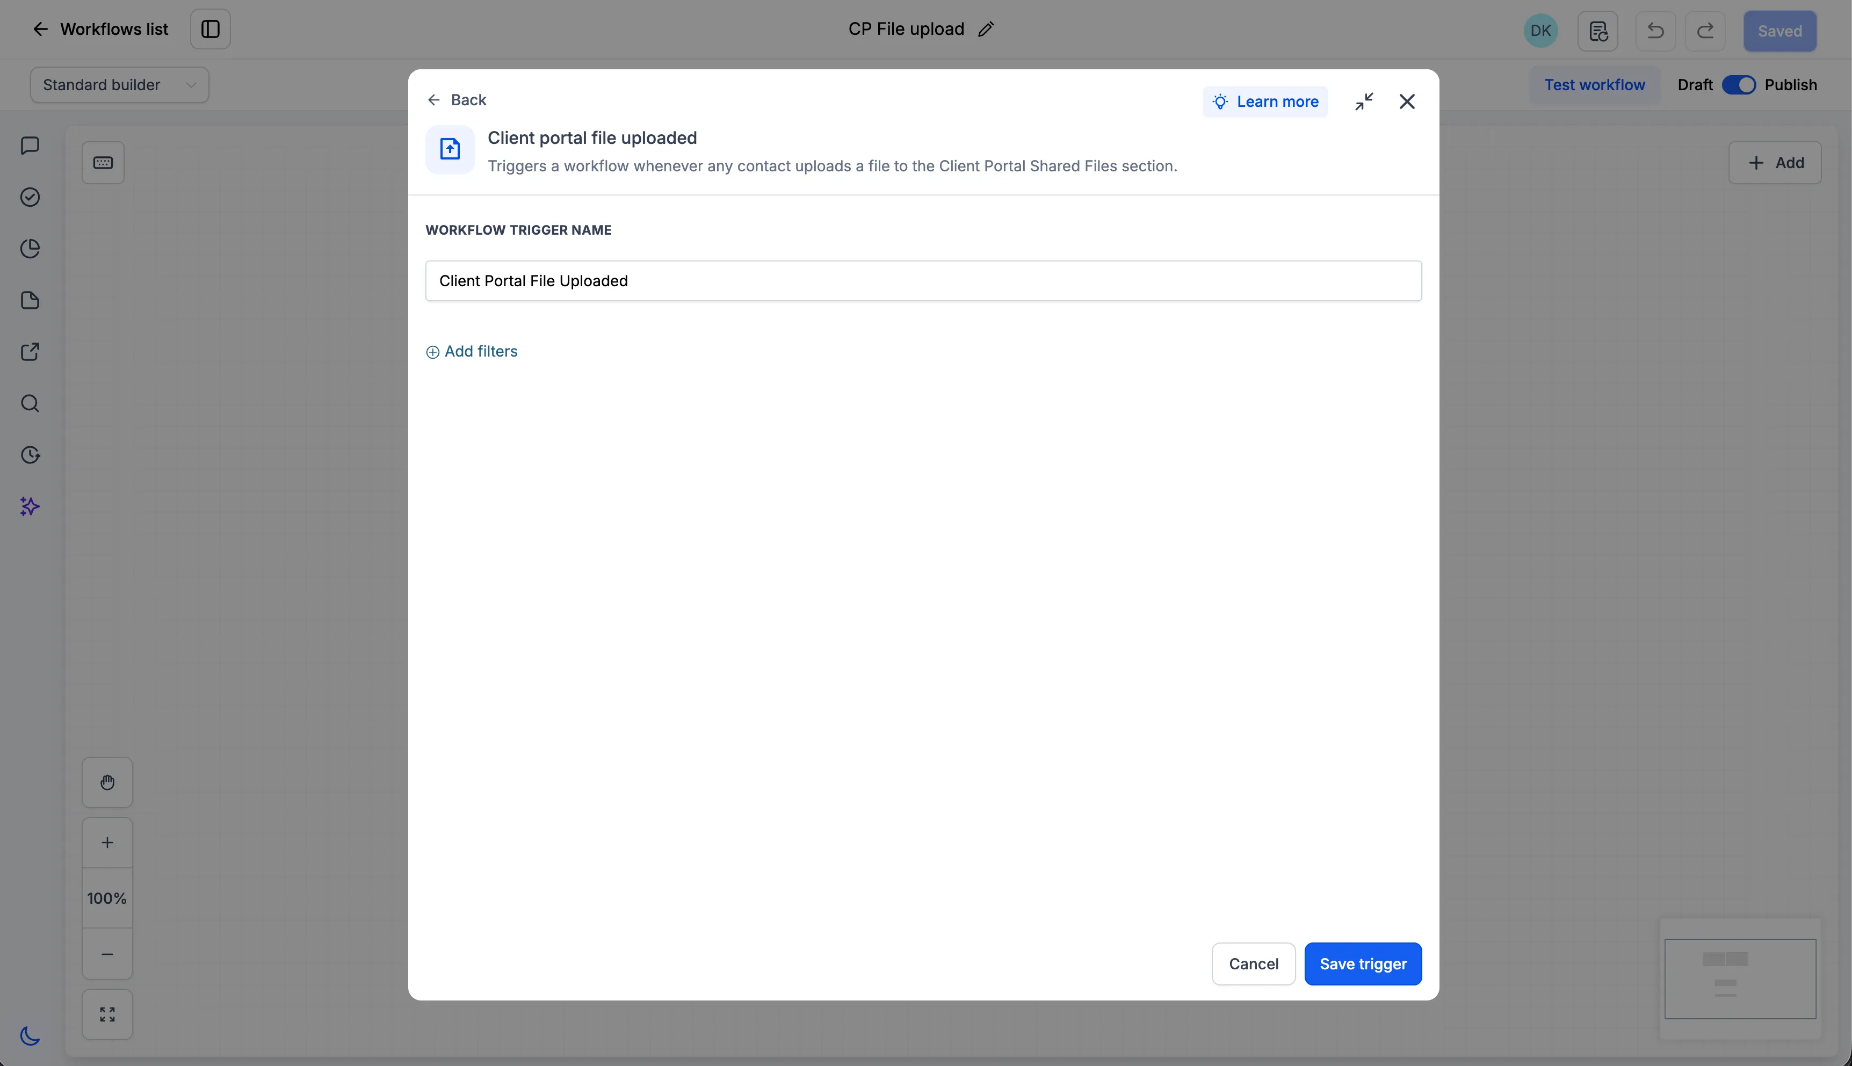1852x1066 pixels.
Task: Undo the last workflow change
Action: (x=1655, y=31)
